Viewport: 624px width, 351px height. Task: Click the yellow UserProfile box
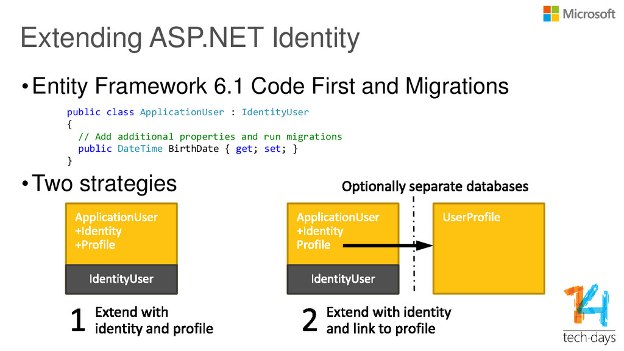tap(489, 249)
